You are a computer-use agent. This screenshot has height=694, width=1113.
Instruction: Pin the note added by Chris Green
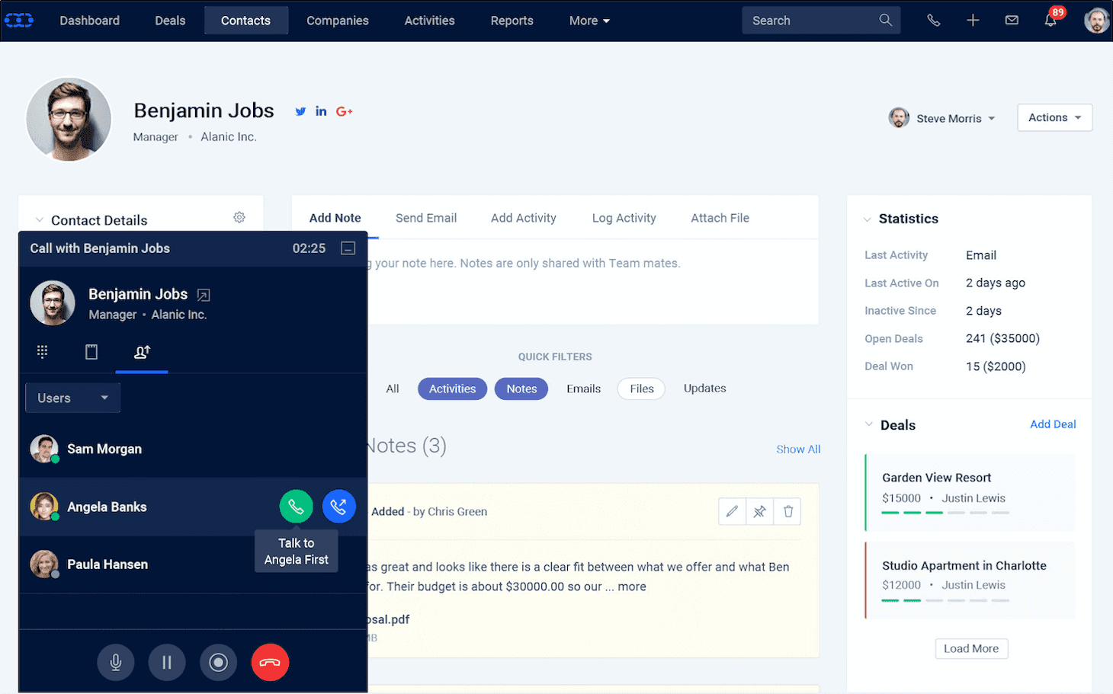point(759,511)
